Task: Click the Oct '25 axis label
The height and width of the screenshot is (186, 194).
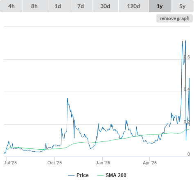Action: [x=54, y=163]
